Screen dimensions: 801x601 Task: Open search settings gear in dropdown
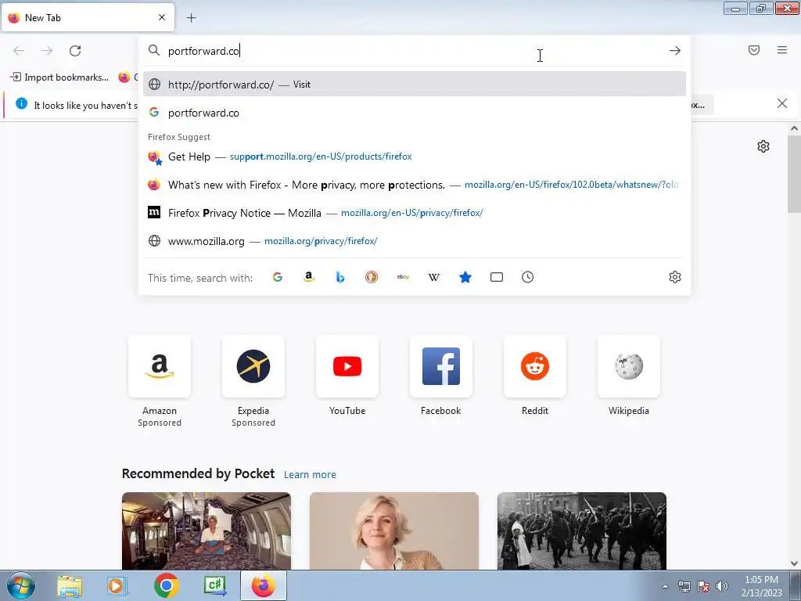click(x=675, y=277)
